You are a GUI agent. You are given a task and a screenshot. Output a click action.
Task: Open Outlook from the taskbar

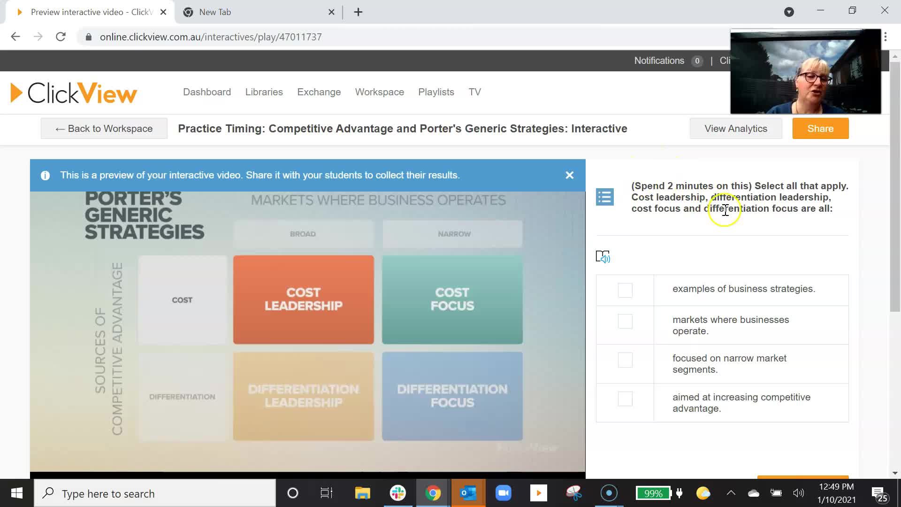(x=468, y=493)
